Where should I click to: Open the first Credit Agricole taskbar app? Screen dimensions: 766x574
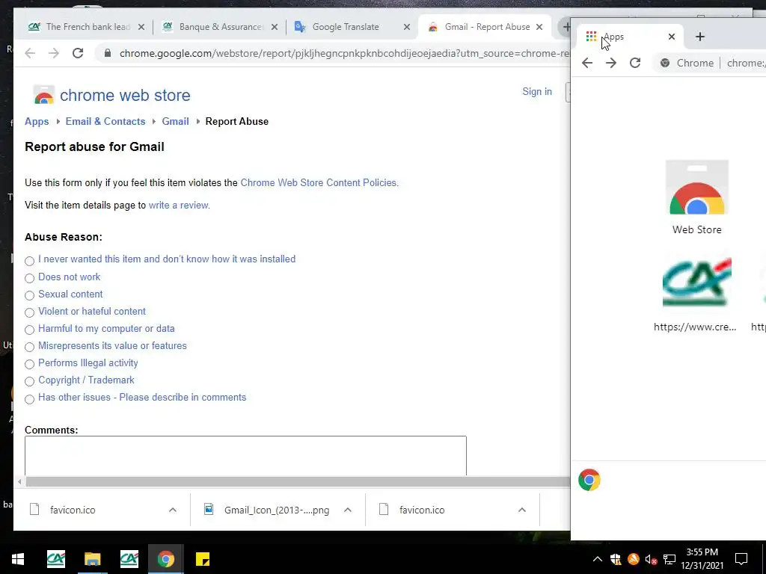coord(55,559)
